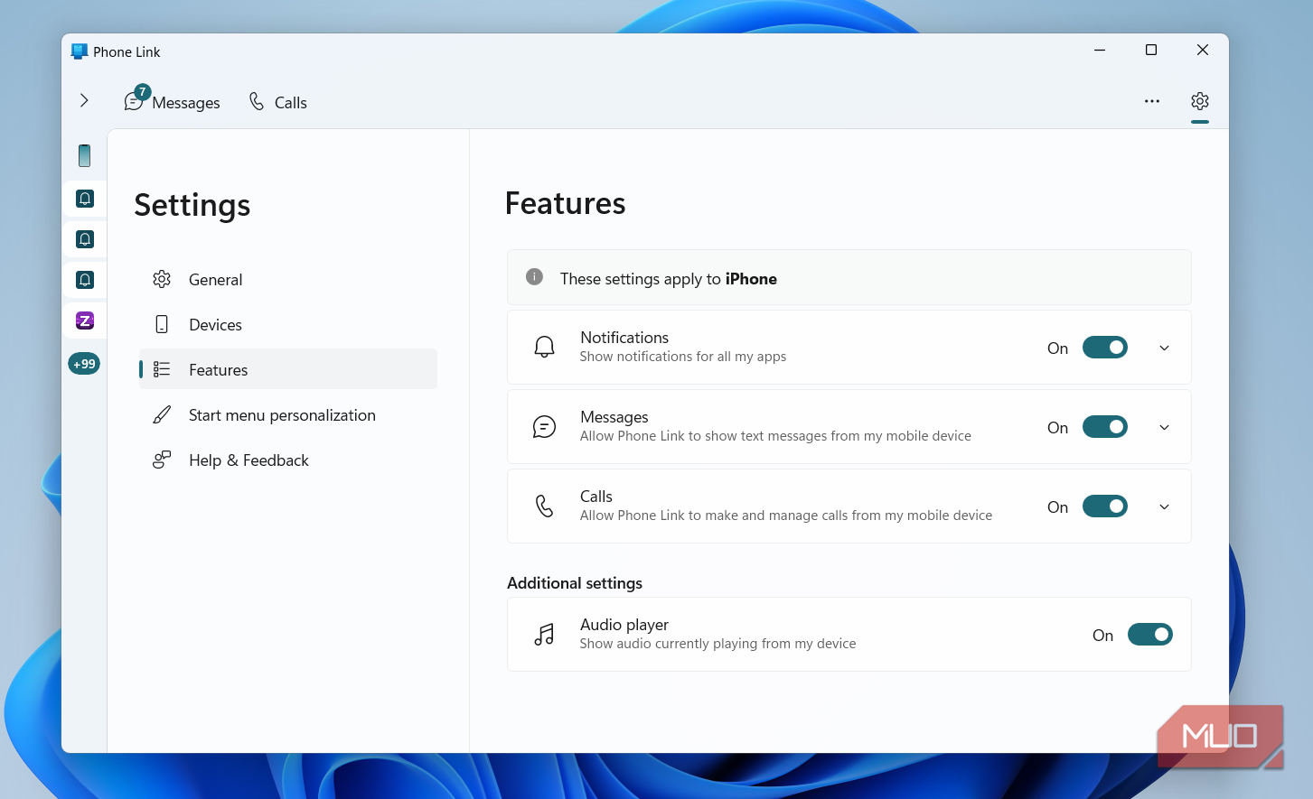Select the phone device icon in the sidebar
Viewport: 1313px width, 799px height.
coord(84,156)
